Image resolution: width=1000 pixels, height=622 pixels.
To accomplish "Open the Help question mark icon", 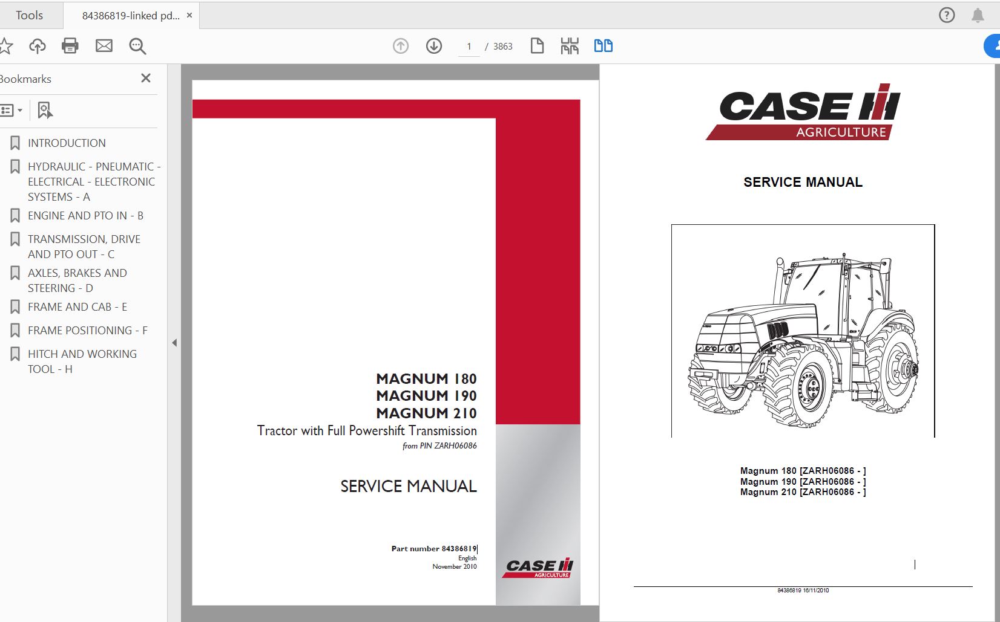I will pyautogui.click(x=947, y=15).
